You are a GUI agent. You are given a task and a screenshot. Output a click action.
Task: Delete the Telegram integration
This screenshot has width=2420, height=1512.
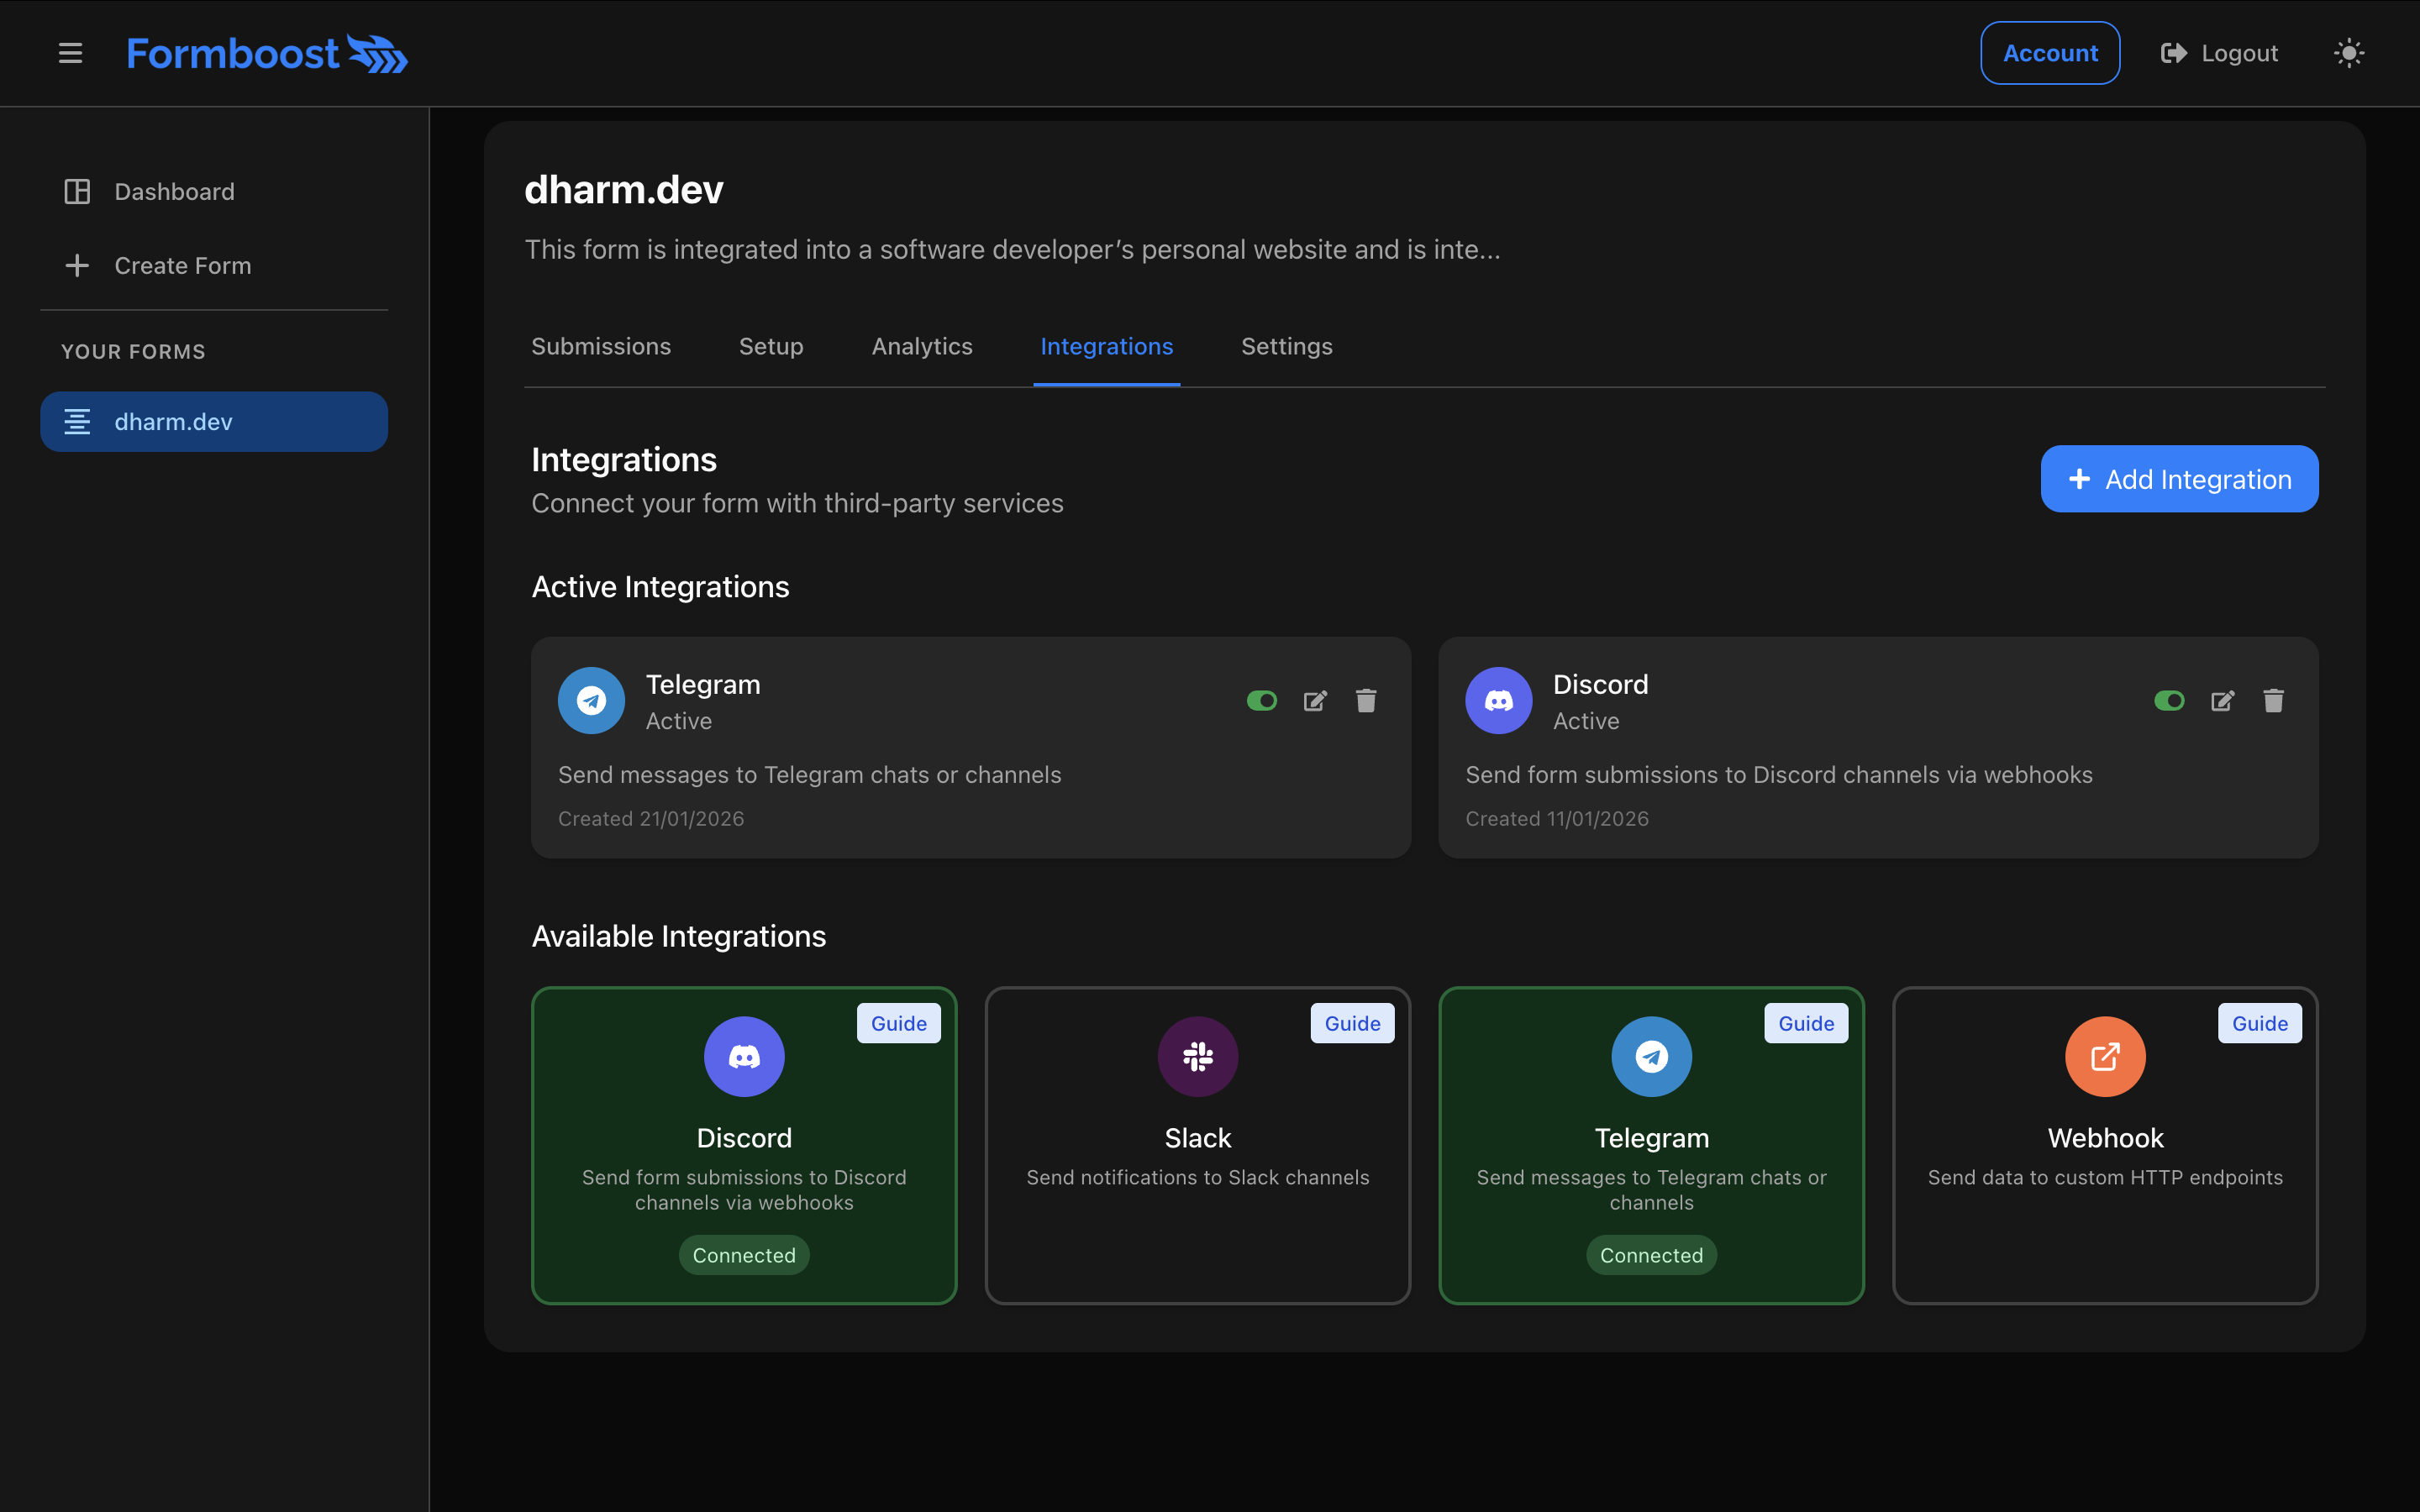click(1366, 701)
